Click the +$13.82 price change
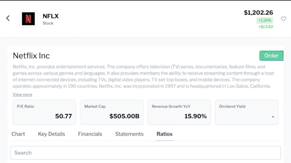Screen dimensions: 291x163 pyautogui.click(x=266, y=27)
